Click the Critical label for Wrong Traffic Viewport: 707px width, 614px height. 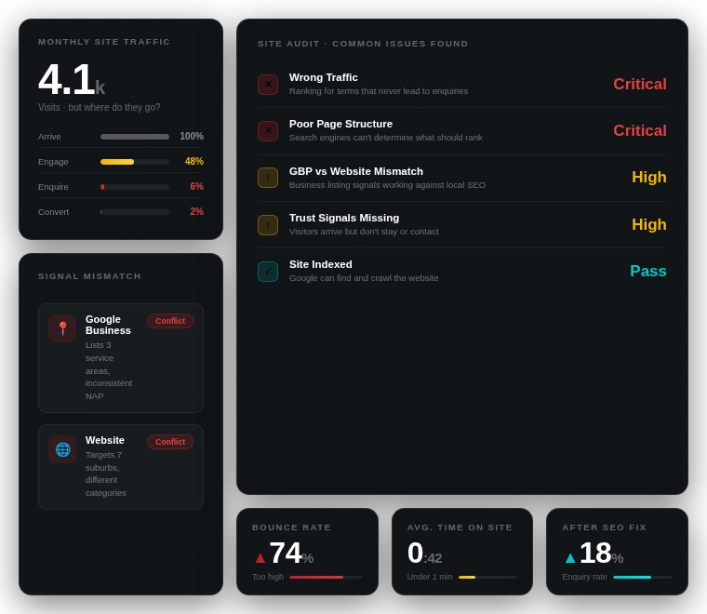[x=639, y=85]
